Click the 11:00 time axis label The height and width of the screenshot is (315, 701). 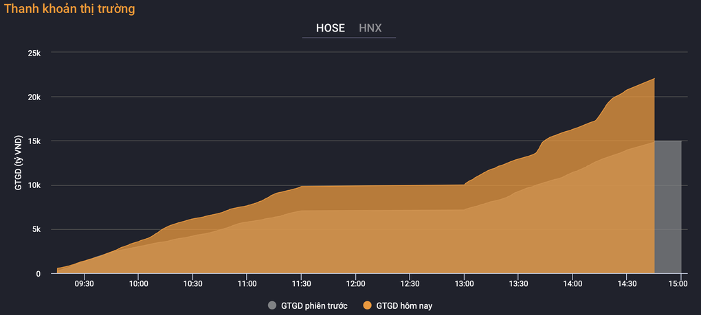coord(247,283)
